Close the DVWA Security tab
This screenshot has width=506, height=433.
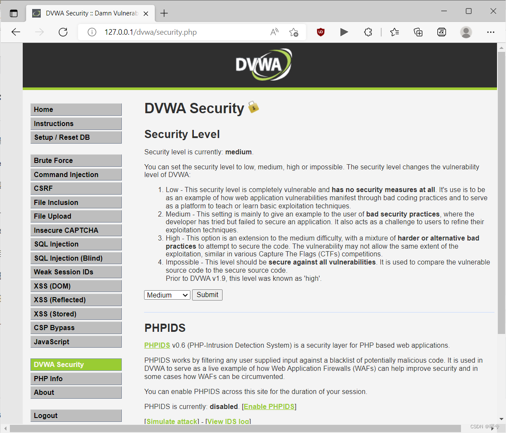tap(146, 14)
